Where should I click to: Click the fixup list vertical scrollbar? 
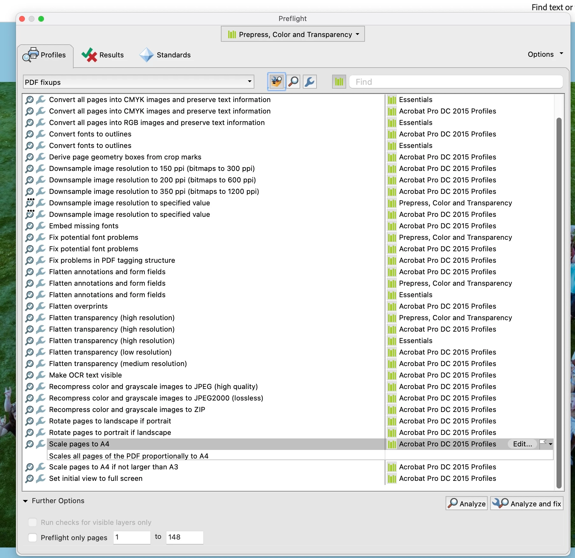click(559, 303)
